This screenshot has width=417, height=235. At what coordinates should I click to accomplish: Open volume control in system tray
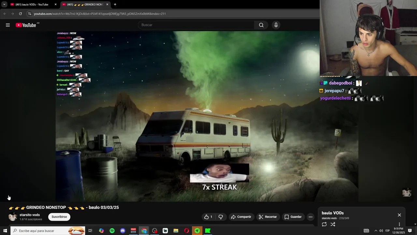pos(381,231)
